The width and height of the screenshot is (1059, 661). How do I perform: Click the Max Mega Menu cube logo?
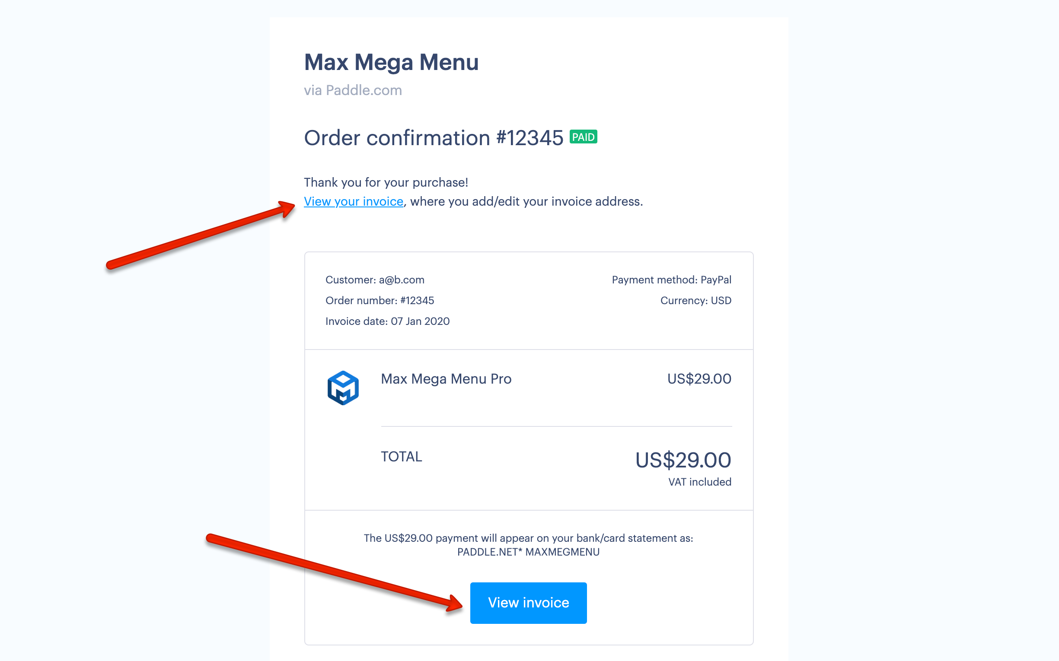pos(343,388)
